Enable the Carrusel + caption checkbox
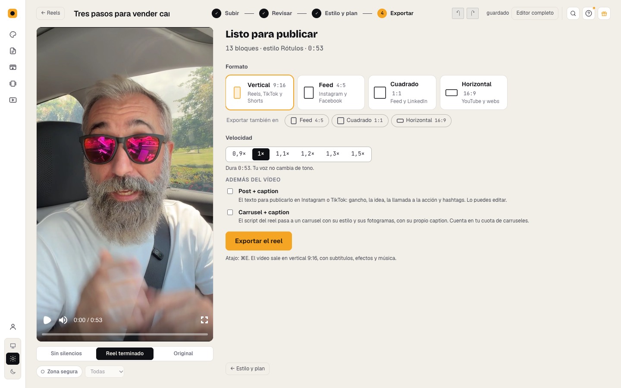The width and height of the screenshot is (621, 388). pyautogui.click(x=230, y=213)
